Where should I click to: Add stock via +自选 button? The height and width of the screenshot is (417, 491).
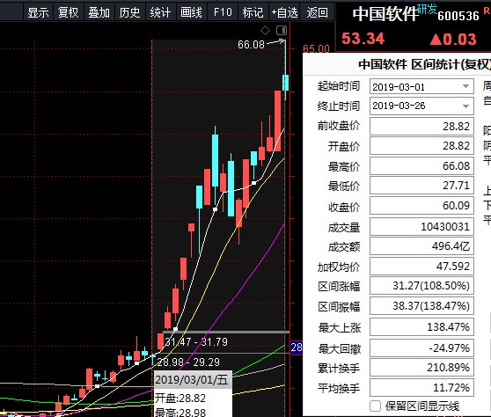coord(284,12)
